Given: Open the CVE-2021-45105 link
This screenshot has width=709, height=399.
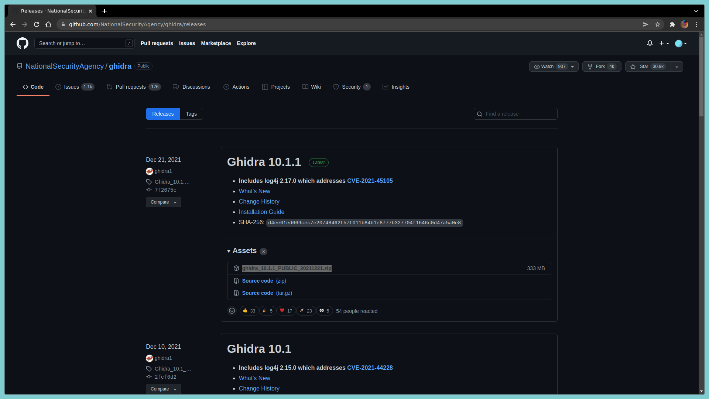Looking at the screenshot, I should (x=370, y=181).
